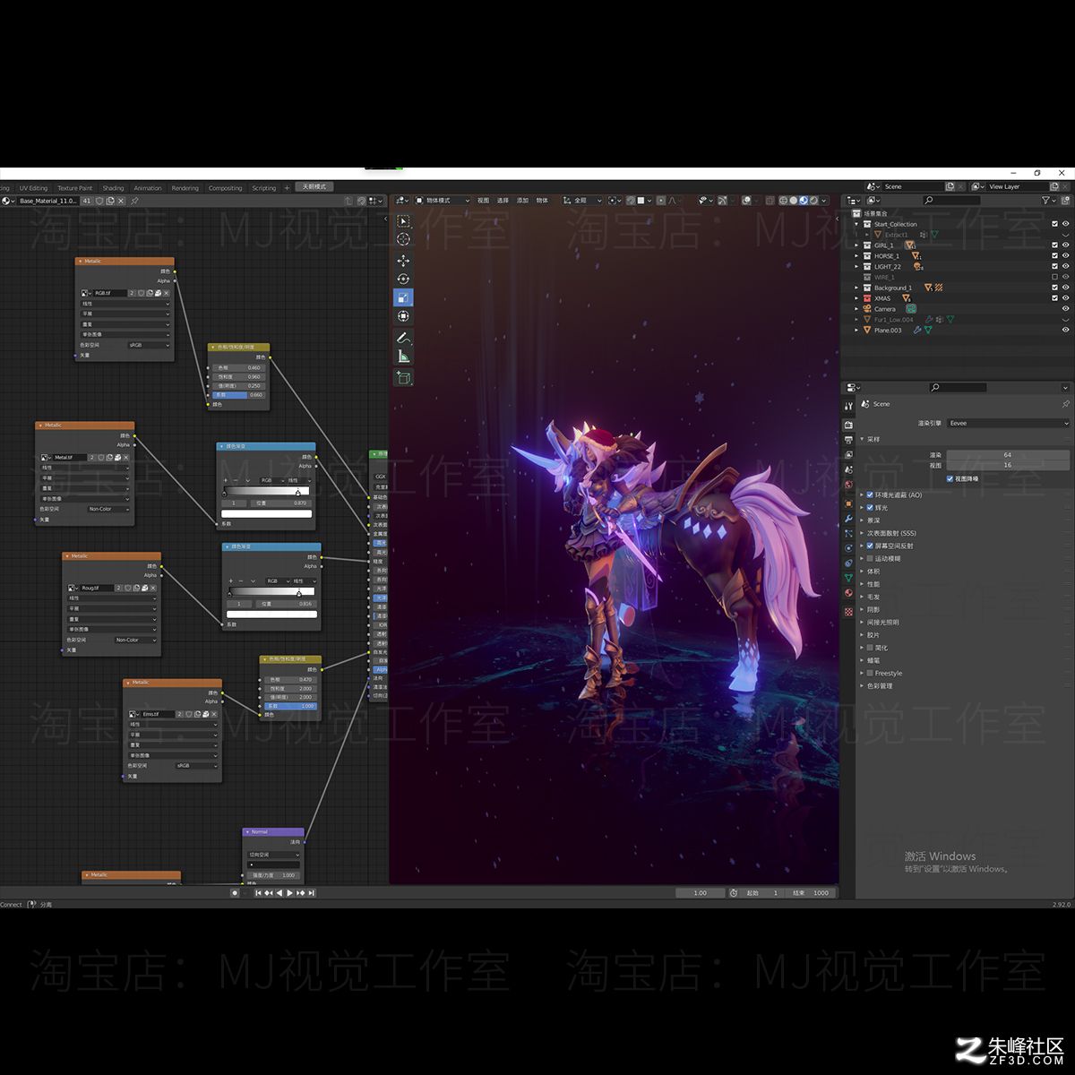1075x1075 pixels.
Task: Select the Transform tool in viewport toolbar
Action: click(403, 315)
